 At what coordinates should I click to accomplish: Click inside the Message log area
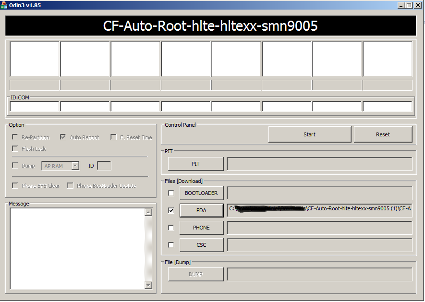pos(77,249)
